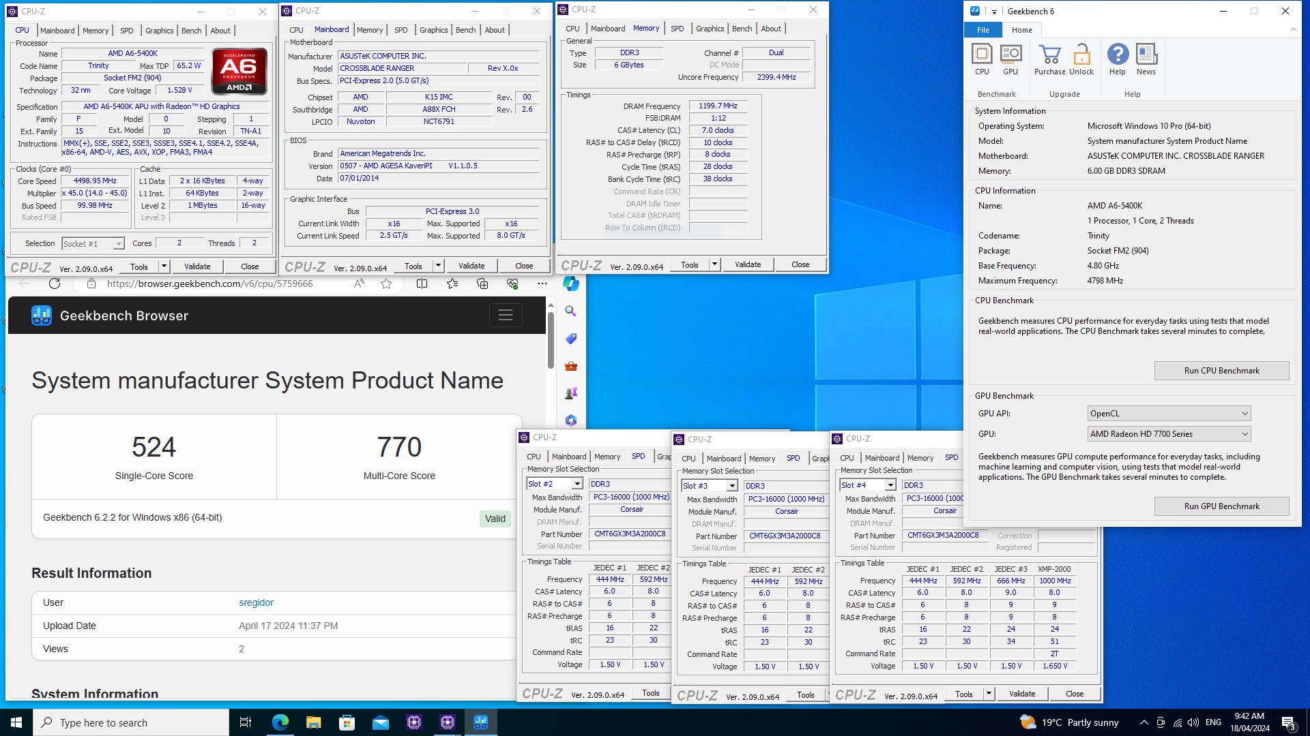Open Geekbench 6 from the taskbar
Screen dimensions: 1310x736
click(x=481, y=722)
